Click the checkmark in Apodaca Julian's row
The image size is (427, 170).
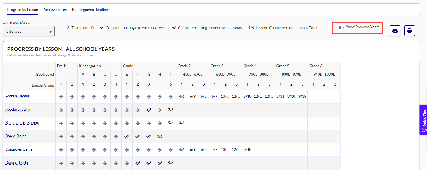point(149,110)
